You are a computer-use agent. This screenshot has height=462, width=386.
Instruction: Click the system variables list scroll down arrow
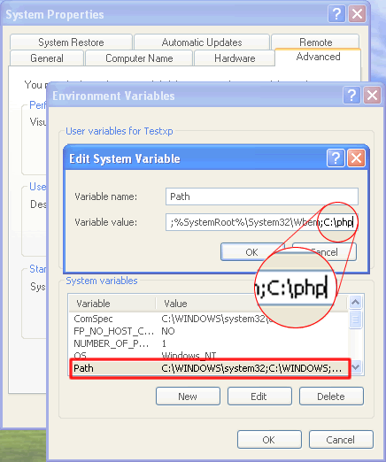[355, 367]
